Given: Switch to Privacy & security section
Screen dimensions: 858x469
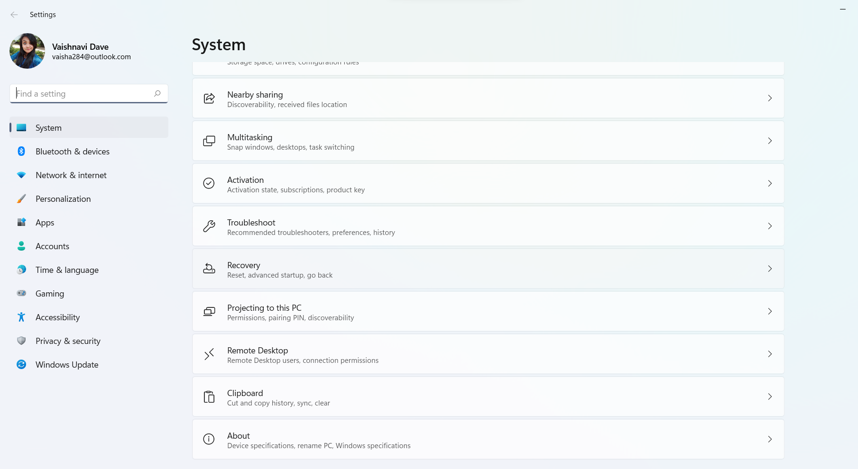Looking at the screenshot, I should pos(68,341).
